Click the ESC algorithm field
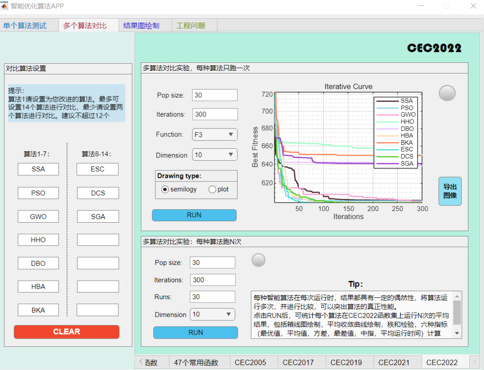This screenshot has height=370, width=484. (98, 169)
